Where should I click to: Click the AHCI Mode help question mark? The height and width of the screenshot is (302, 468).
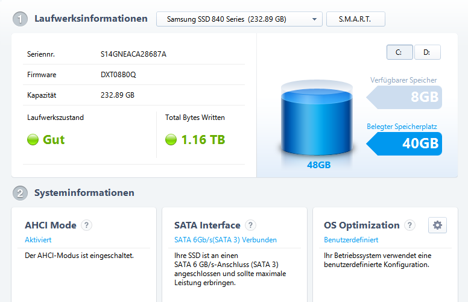coord(87,225)
